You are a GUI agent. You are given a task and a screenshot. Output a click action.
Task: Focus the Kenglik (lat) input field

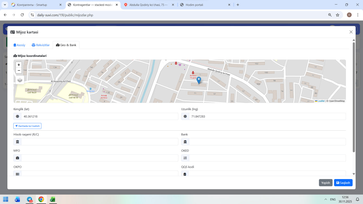[100, 116]
